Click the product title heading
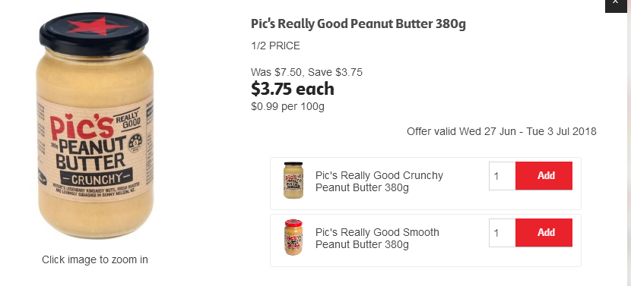Image resolution: width=631 pixels, height=286 pixels. 358,24
